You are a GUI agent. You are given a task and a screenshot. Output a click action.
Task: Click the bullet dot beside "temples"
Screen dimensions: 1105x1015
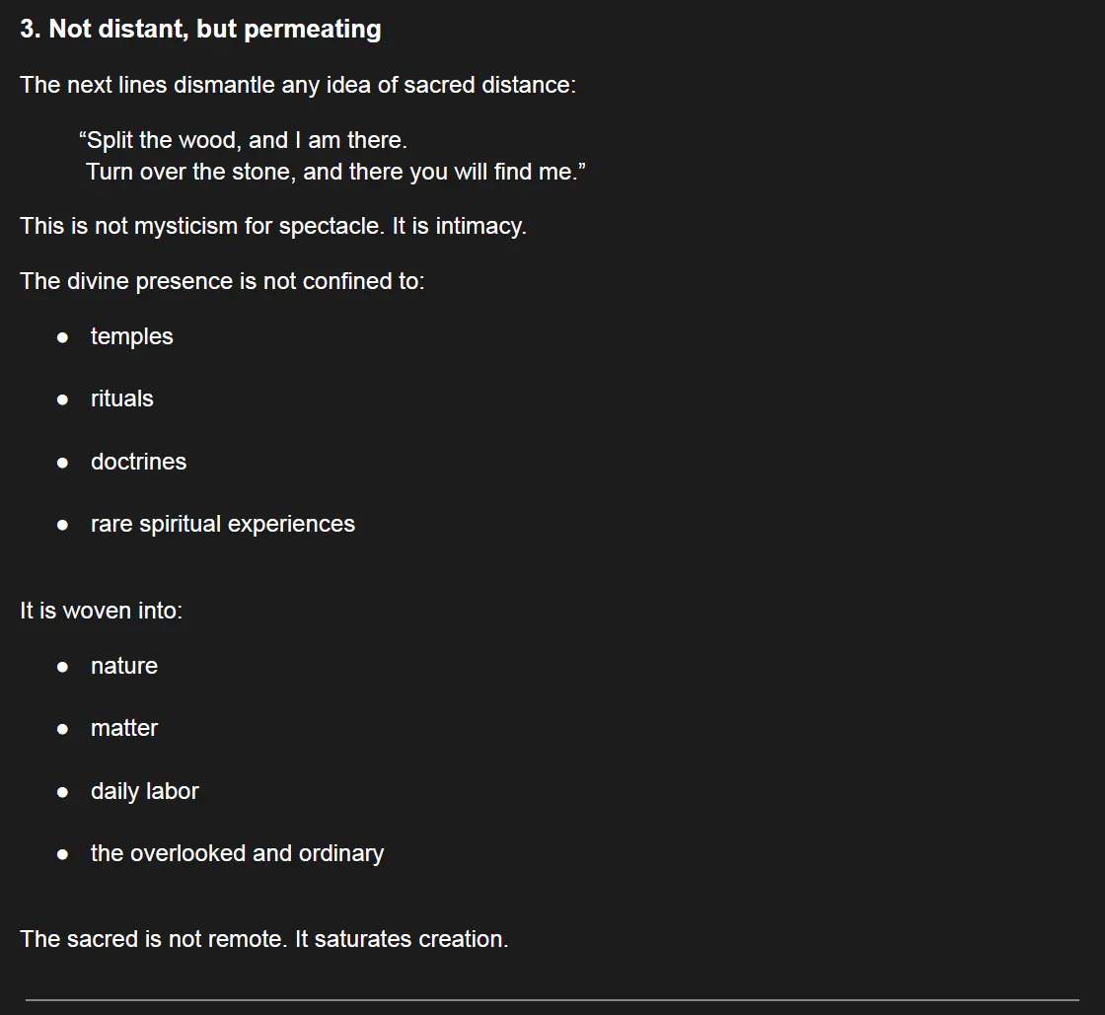click(63, 337)
